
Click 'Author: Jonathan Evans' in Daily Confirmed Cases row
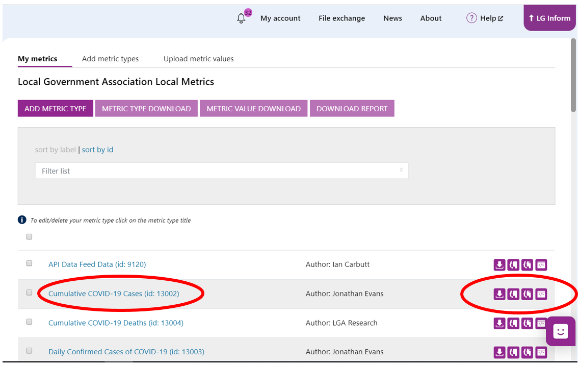(345, 352)
